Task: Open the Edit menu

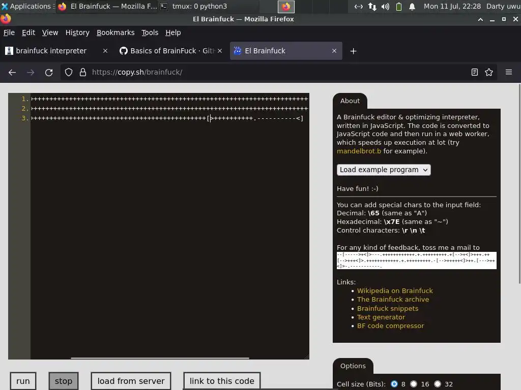Action: pos(28,32)
